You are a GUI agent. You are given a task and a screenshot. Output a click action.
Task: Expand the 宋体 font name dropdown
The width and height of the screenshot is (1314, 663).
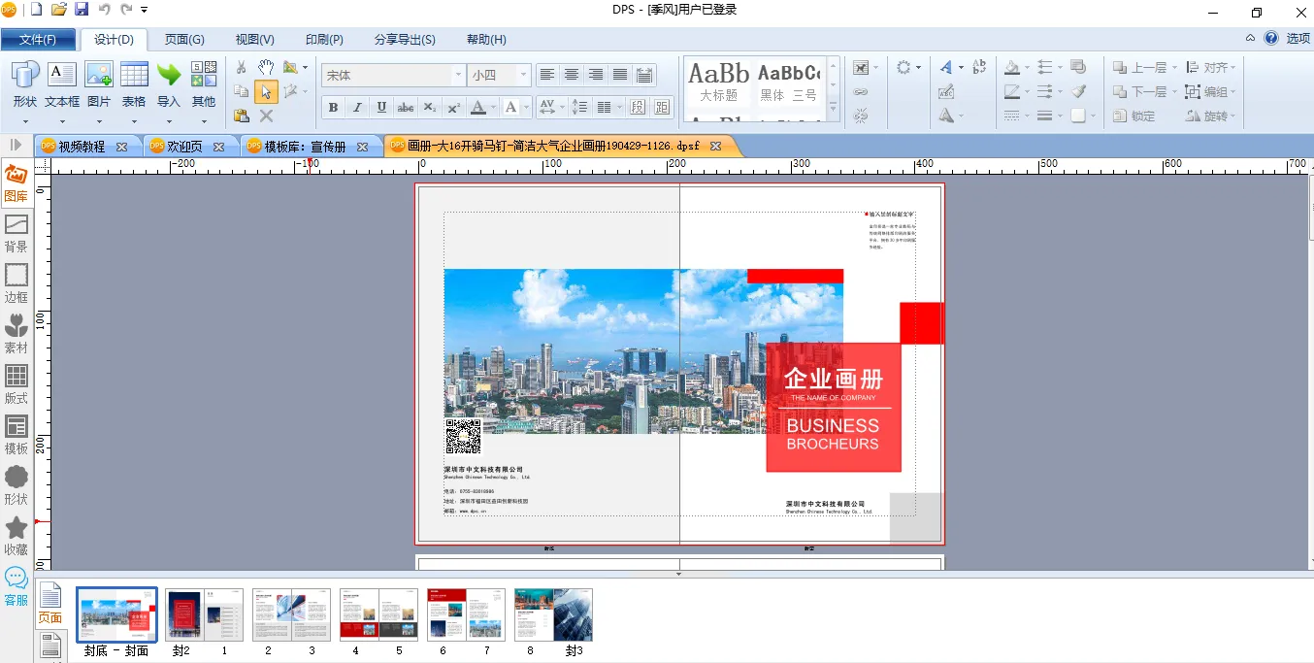[458, 75]
